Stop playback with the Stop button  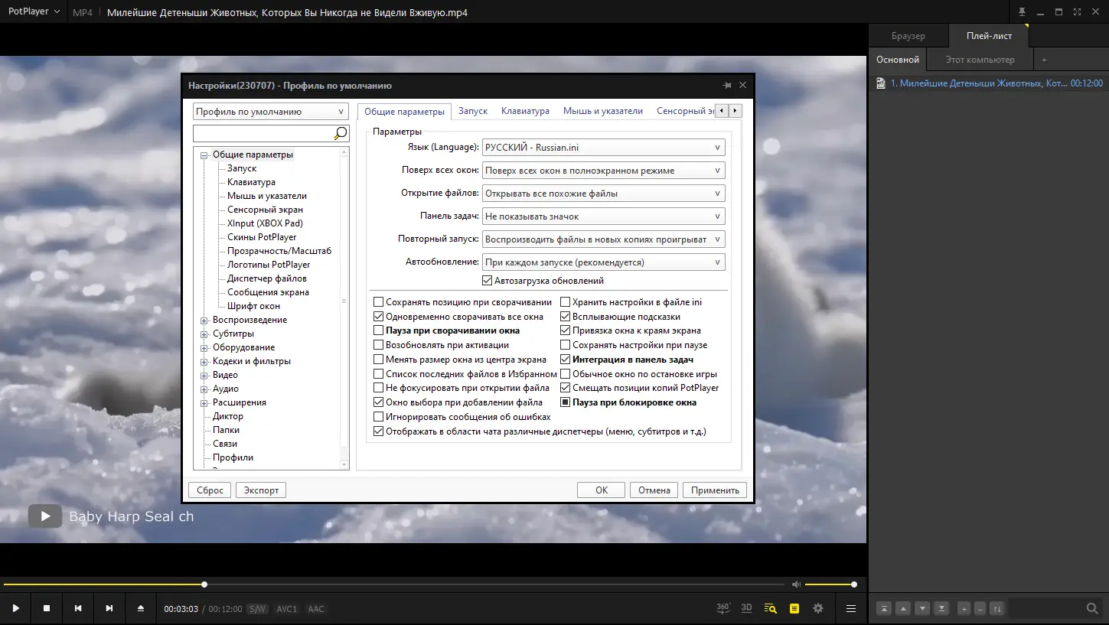click(47, 608)
